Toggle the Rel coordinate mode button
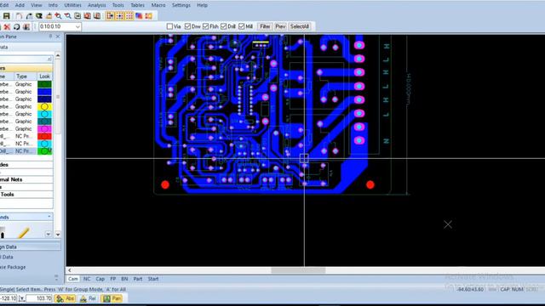Viewport: 545px width, 306px height. pos(88,298)
